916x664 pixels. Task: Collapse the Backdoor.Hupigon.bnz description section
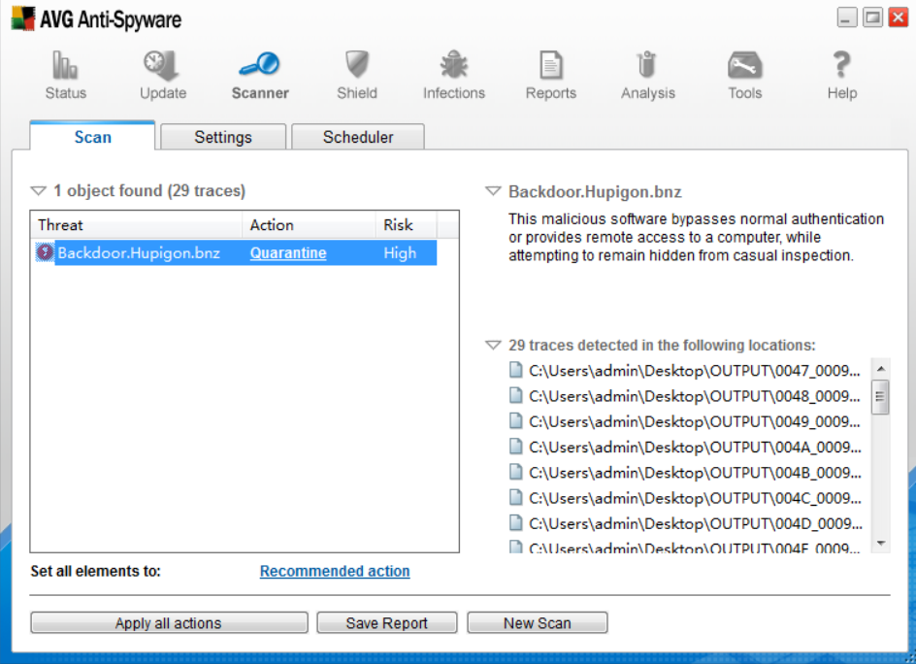pos(494,191)
